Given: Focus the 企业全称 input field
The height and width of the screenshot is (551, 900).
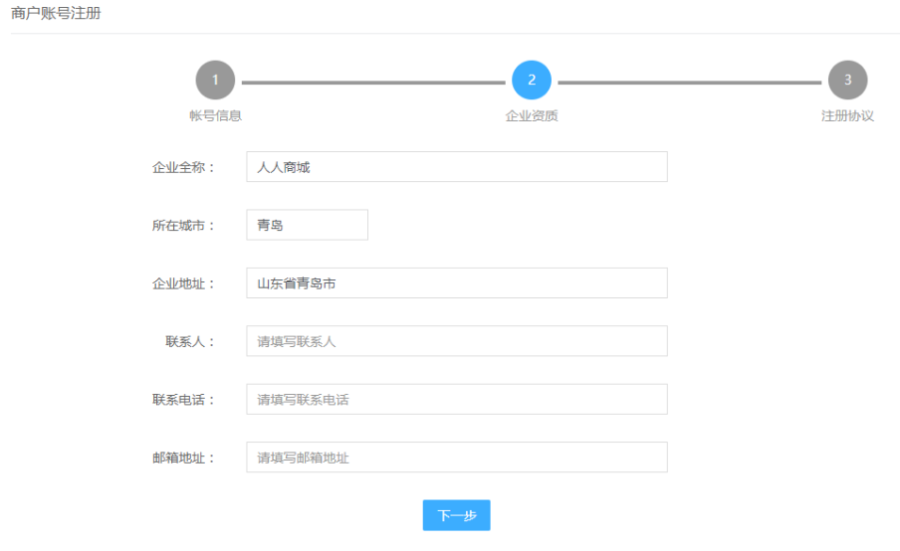Looking at the screenshot, I should (457, 167).
